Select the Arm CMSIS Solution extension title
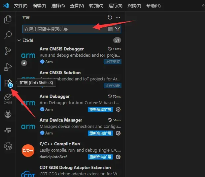The image size is (205, 177). pyautogui.click(x=60, y=73)
